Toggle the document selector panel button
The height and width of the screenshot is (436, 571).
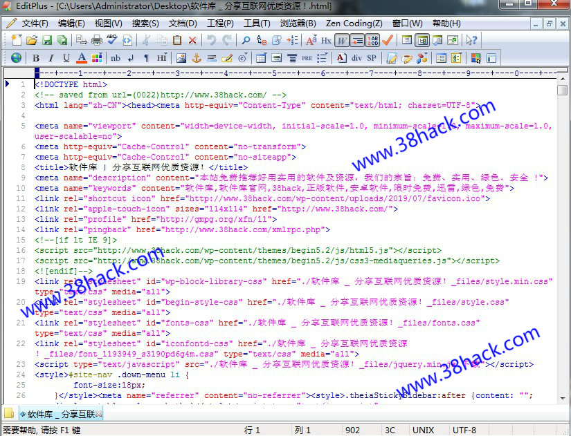click(422, 40)
